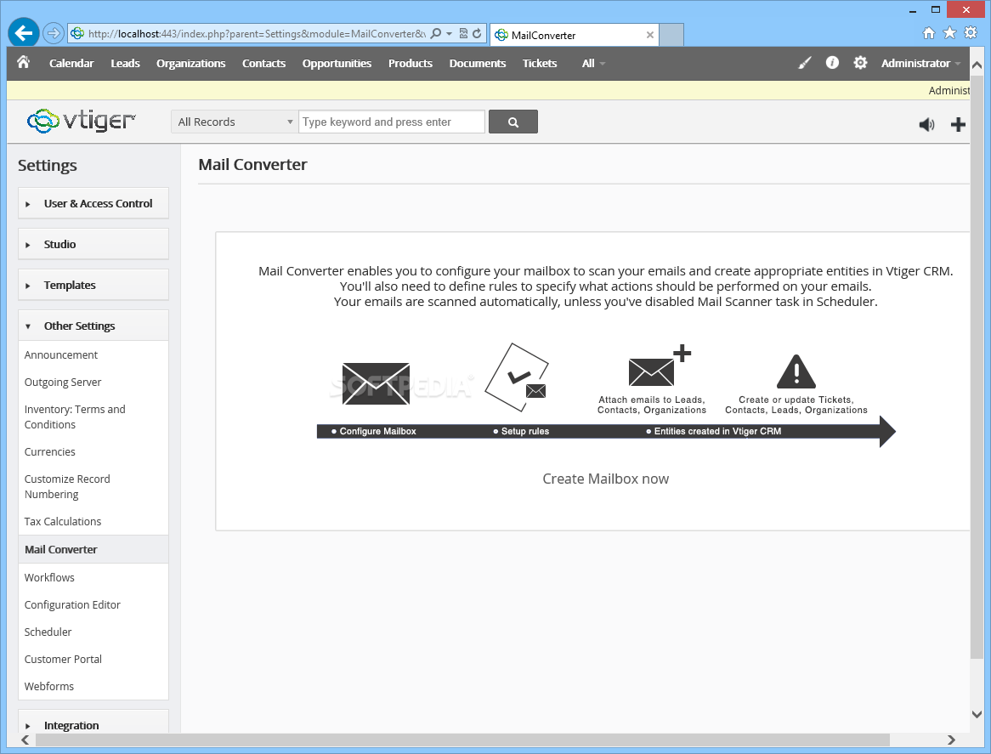Collapse the Other Settings section
Viewport: 991px width, 754px height.
(93, 326)
